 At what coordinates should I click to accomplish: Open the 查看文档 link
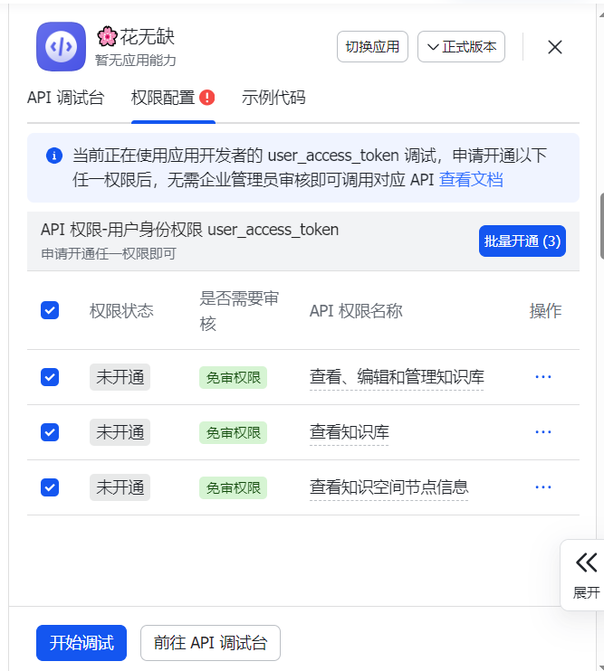tap(471, 179)
